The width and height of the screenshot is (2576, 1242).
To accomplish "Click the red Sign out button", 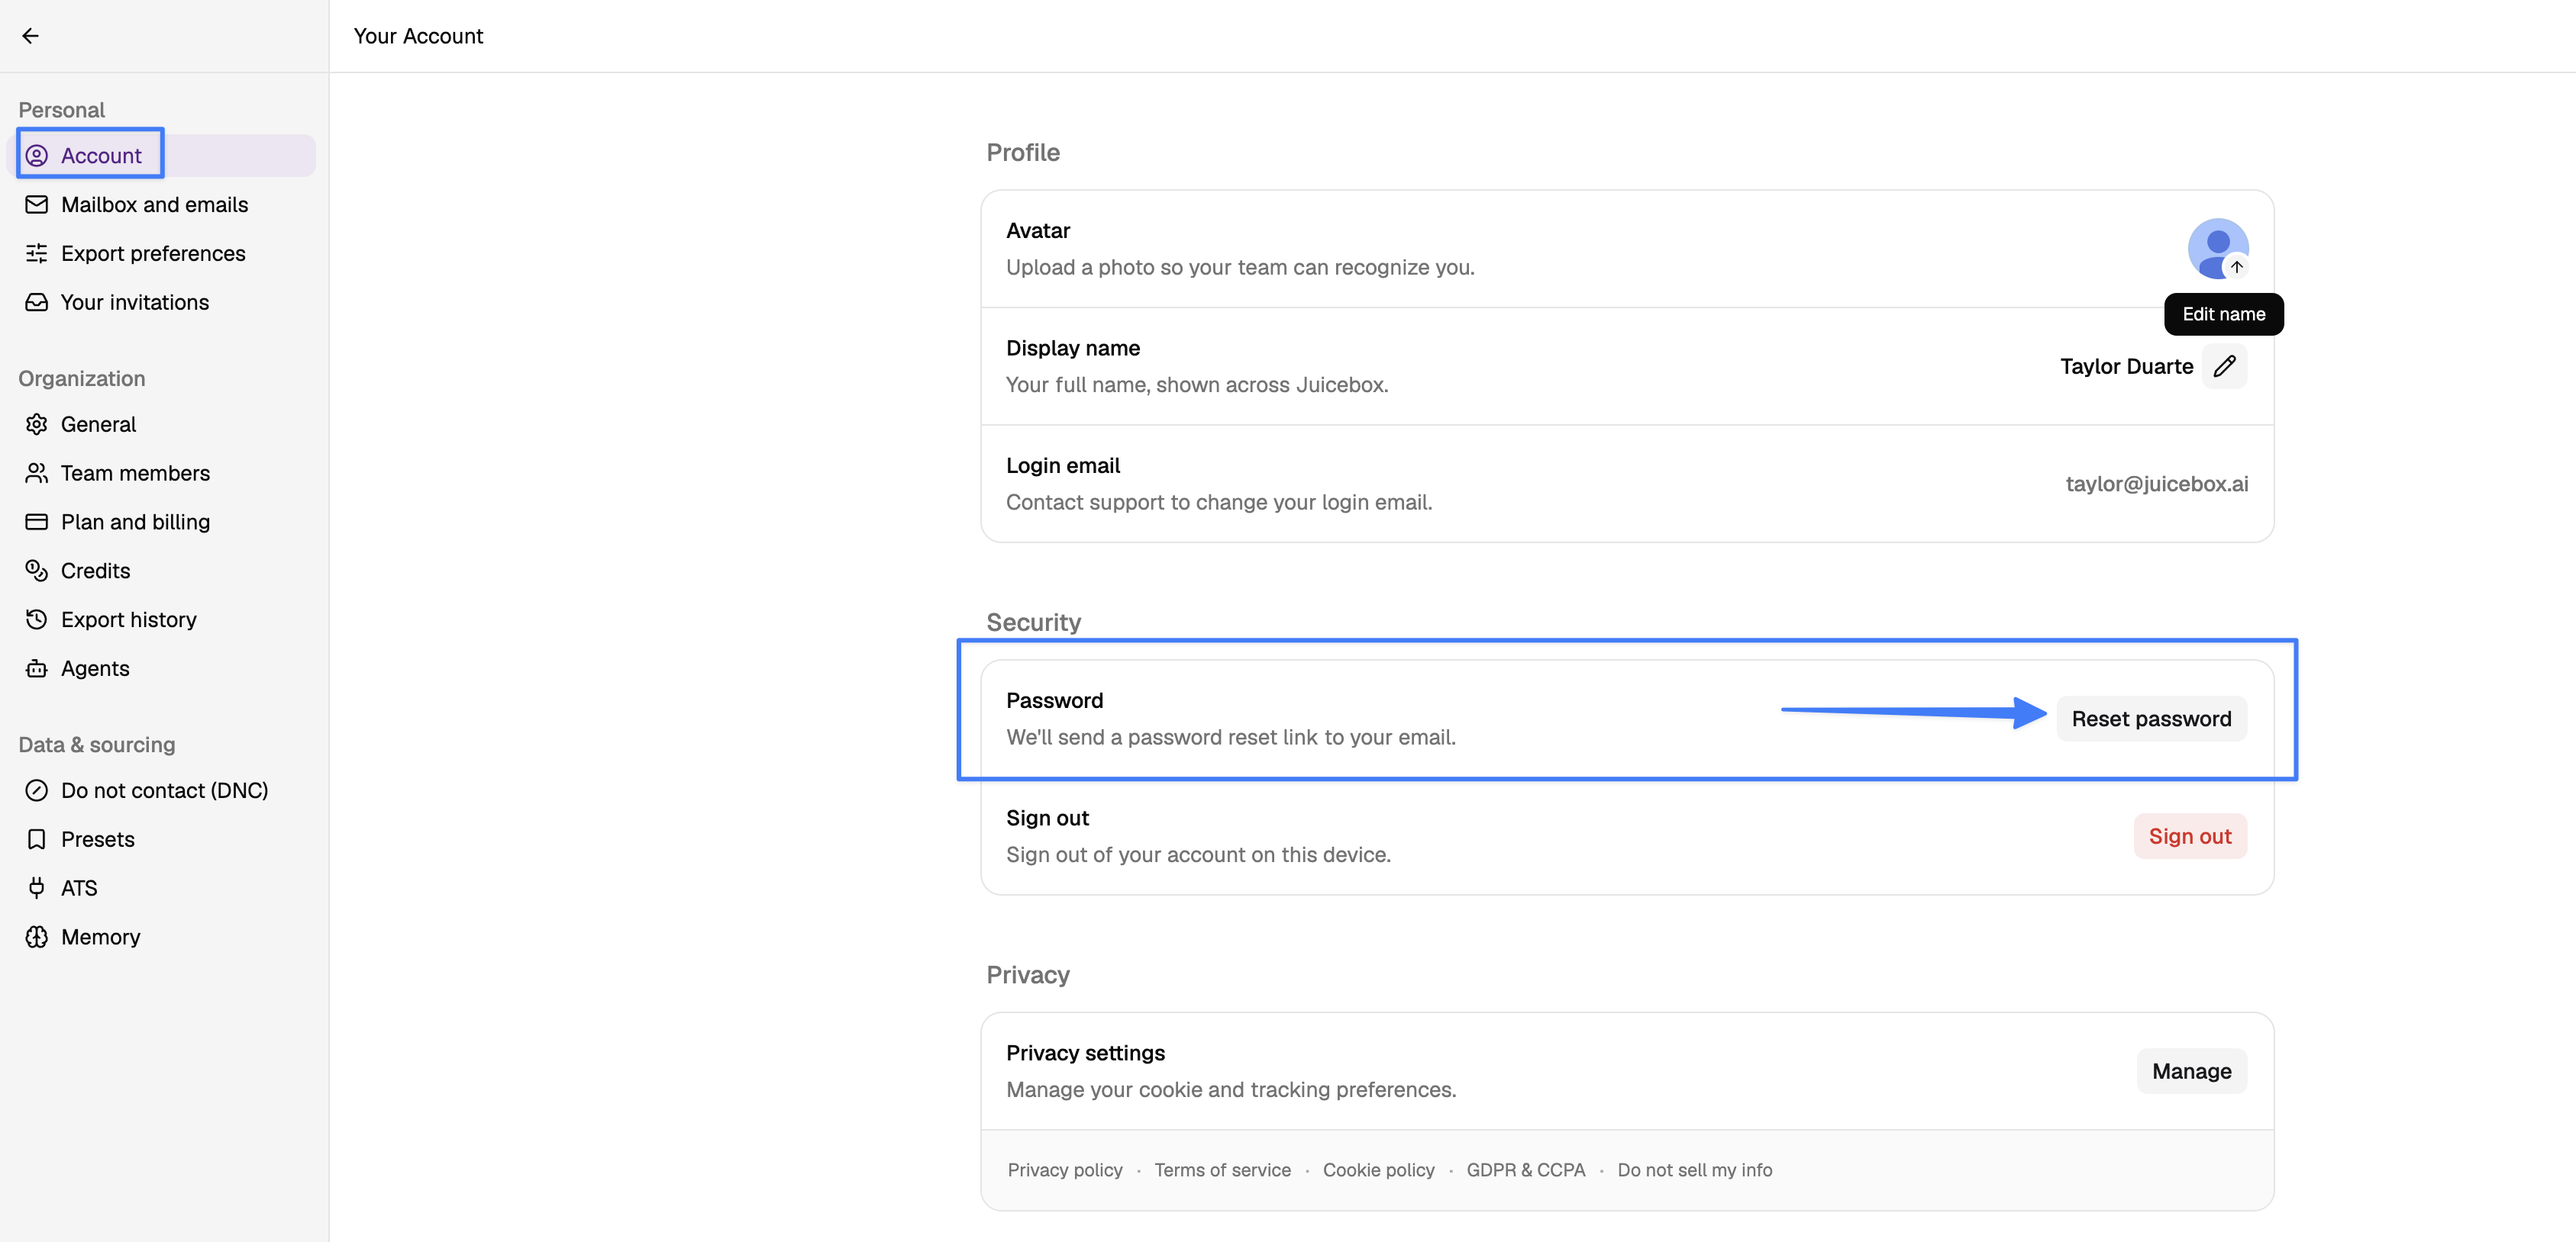I will click(2190, 836).
